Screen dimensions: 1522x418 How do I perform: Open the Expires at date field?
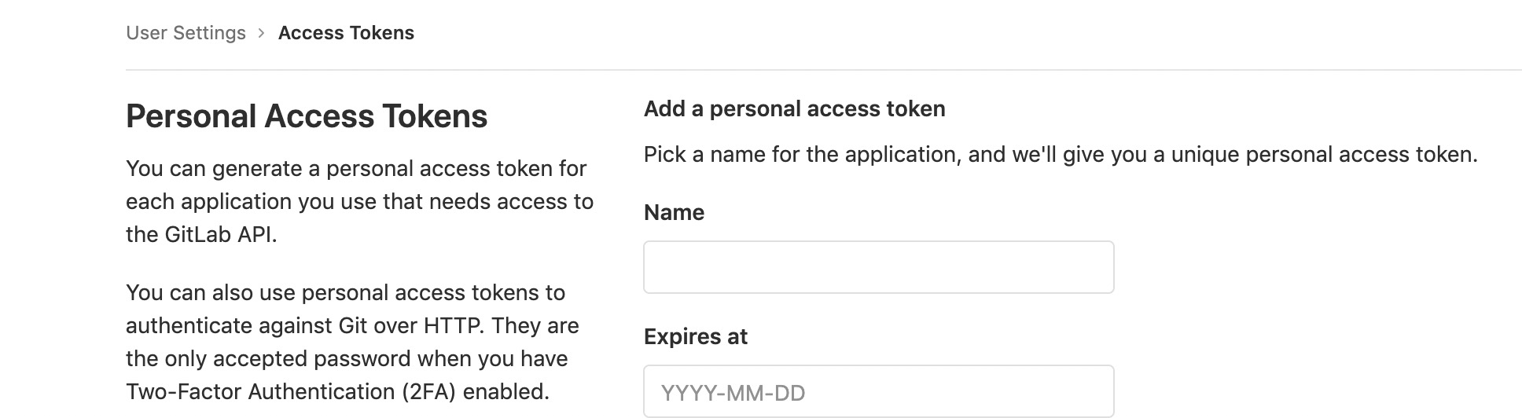[x=878, y=392]
